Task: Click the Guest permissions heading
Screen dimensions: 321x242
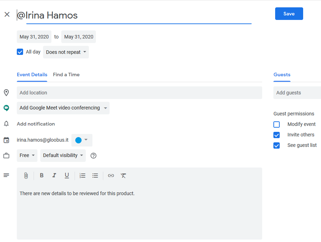Action: click(x=294, y=114)
